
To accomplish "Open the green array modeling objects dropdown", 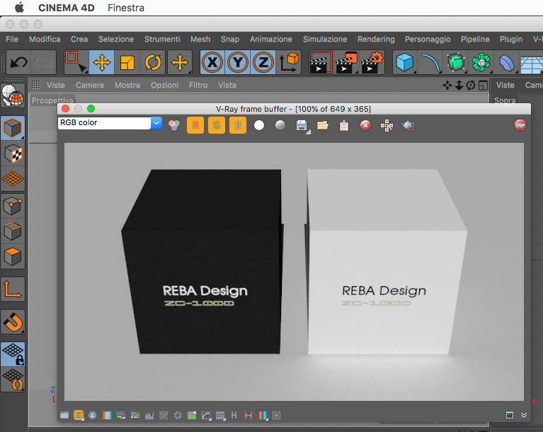I will click(481, 62).
